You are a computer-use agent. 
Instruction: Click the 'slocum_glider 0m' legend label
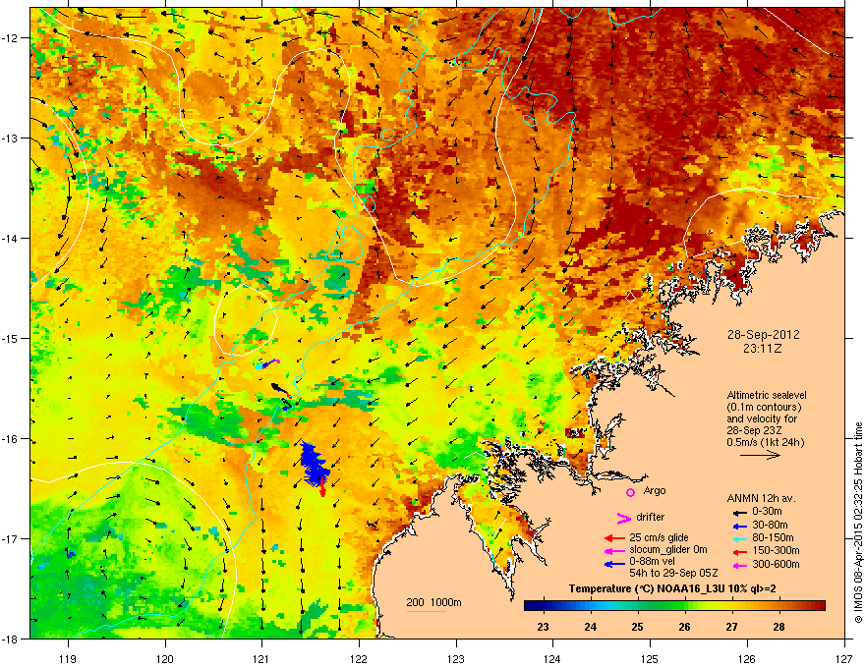pyautogui.click(x=668, y=550)
